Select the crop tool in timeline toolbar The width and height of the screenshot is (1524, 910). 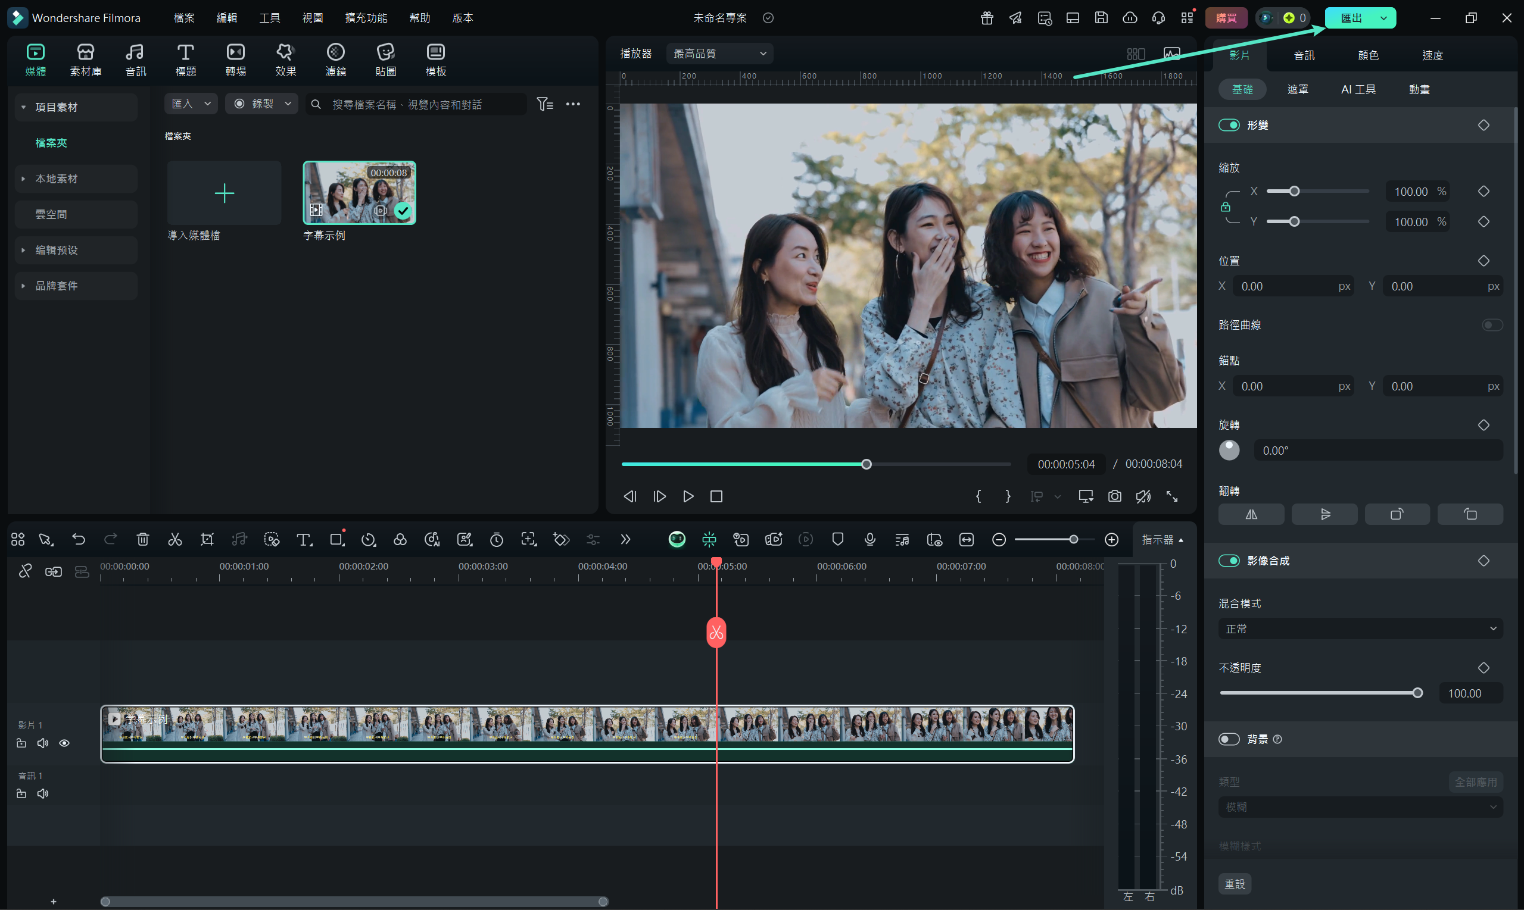click(x=207, y=540)
